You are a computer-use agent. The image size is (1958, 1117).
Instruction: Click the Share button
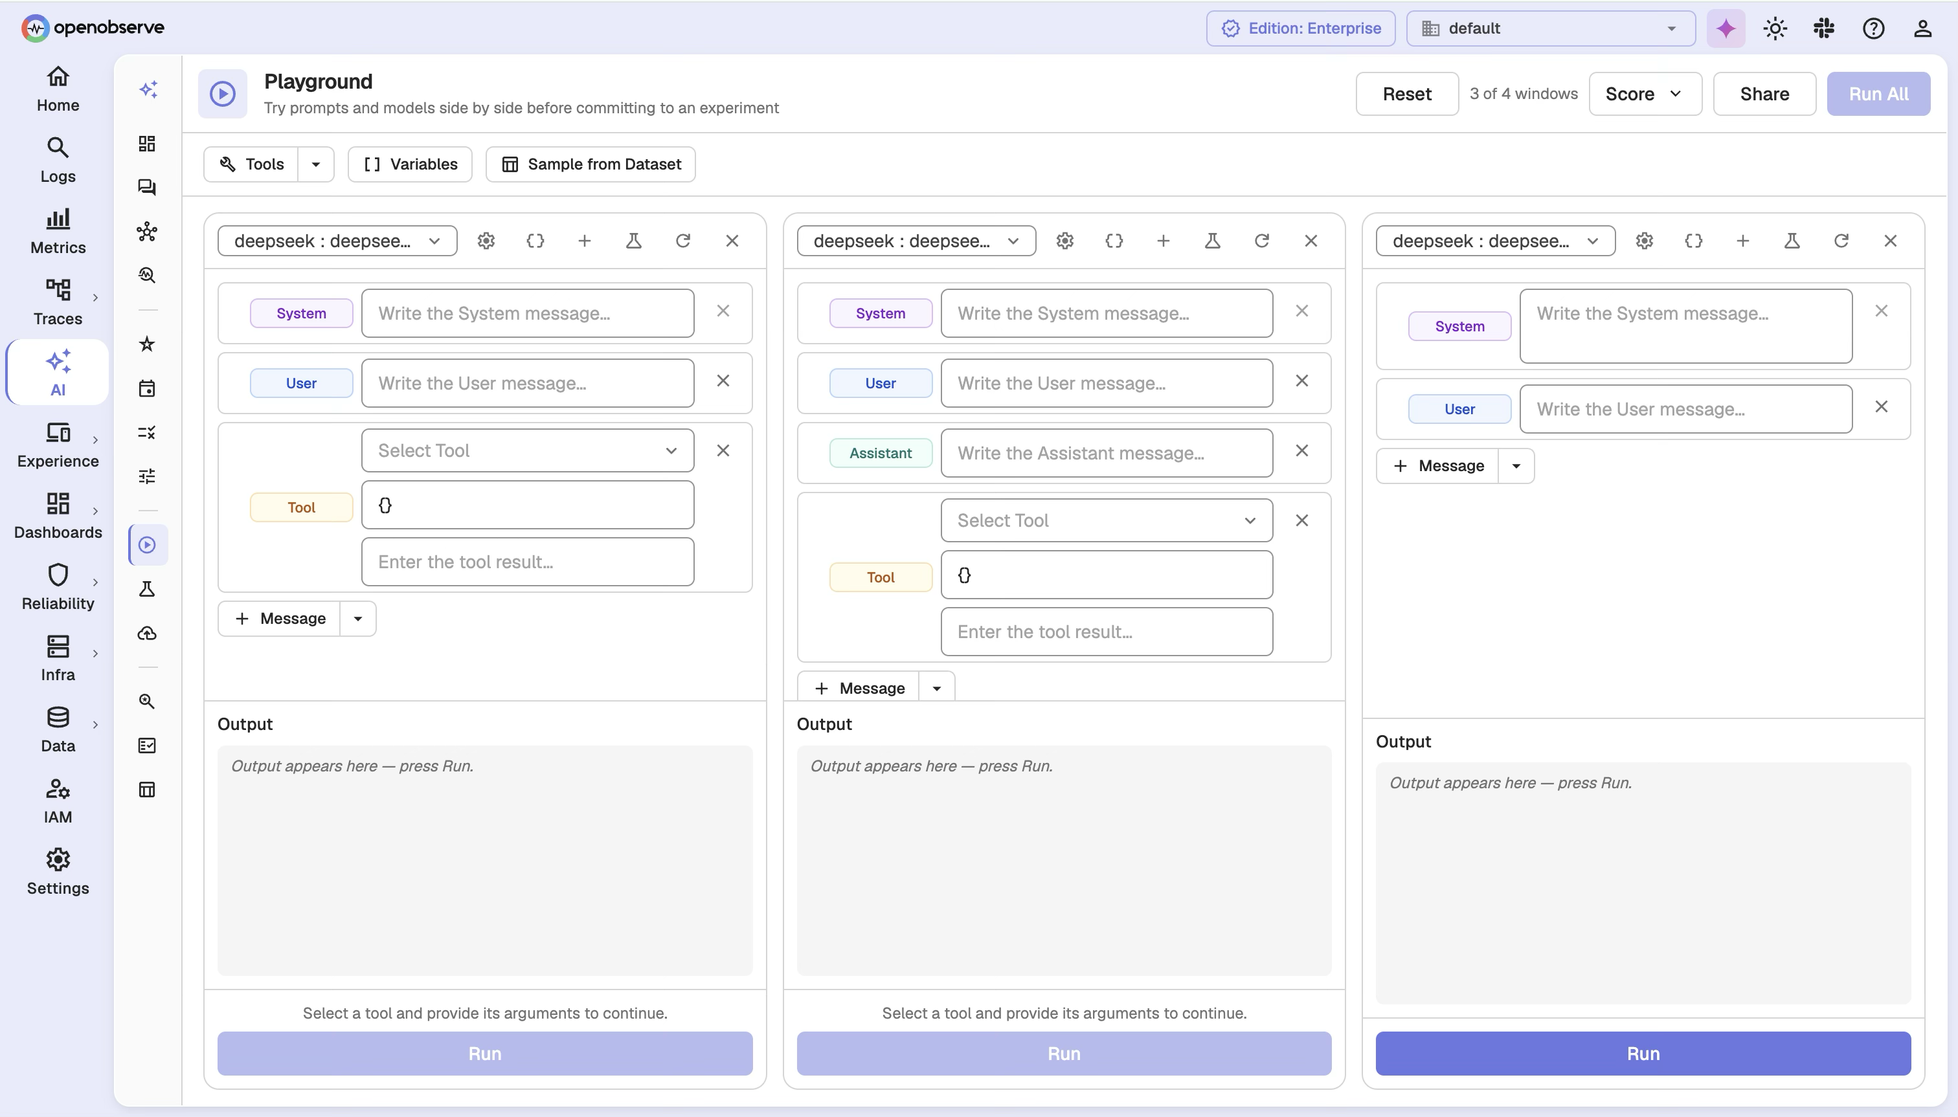(1764, 94)
